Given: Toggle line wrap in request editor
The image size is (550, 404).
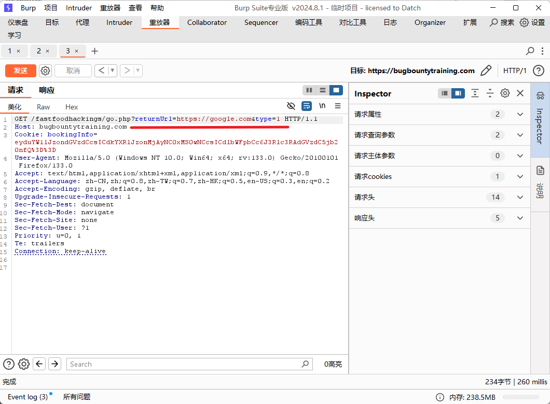Looking at the screenshot, I should click(x=307, y=106).
